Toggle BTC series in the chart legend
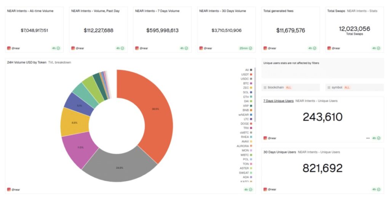The height and width of the screenshot is (199, 390). click(247, 83)
